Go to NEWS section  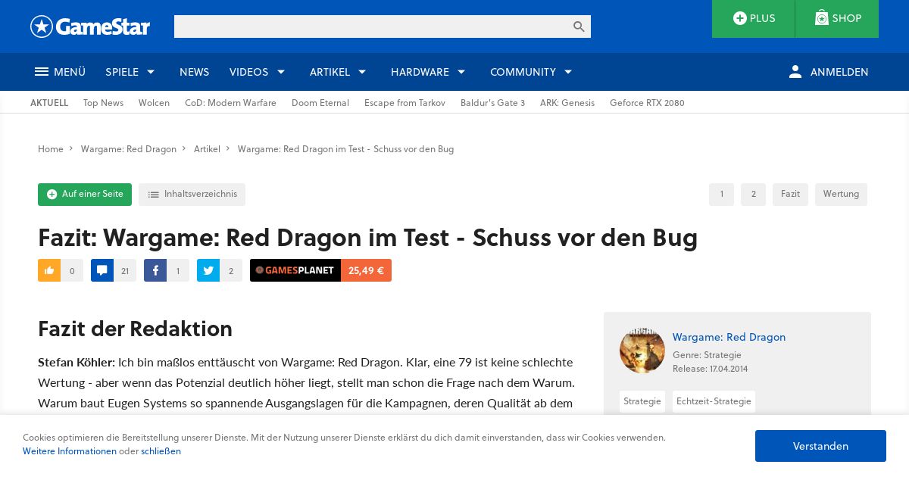194,72
